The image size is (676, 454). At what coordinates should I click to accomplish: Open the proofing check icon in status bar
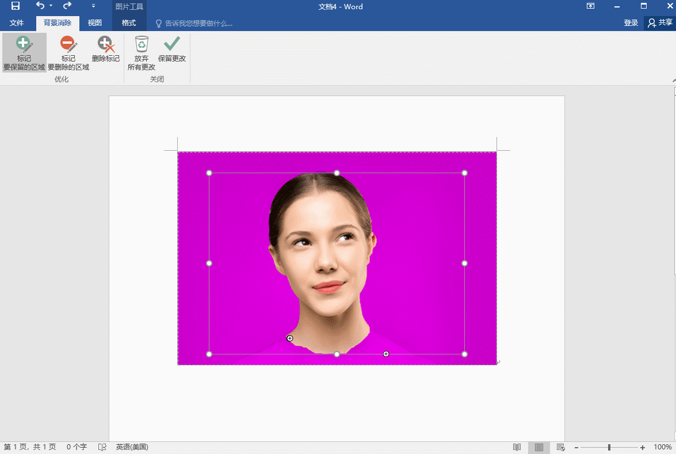[102, 447]
